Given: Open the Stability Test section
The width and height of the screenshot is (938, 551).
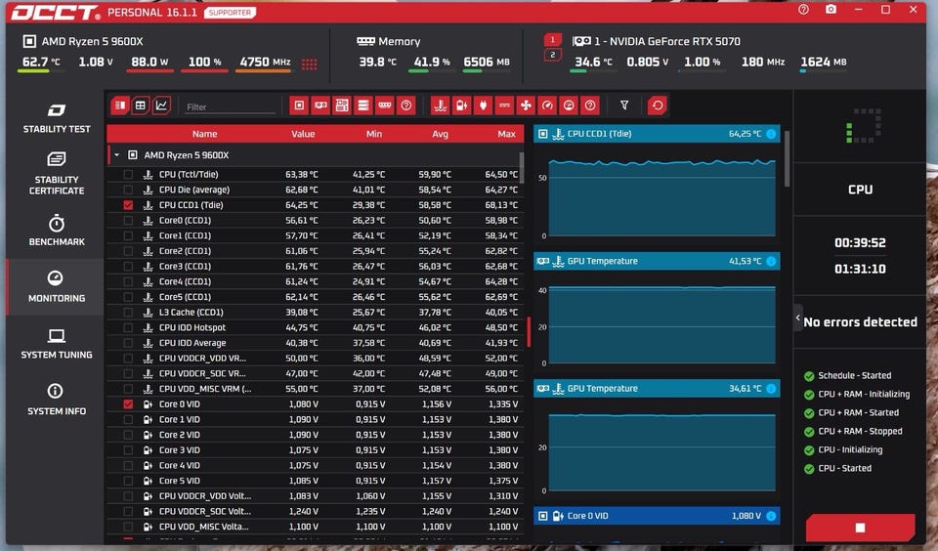Looking at the screenshot, I should 57,118.
